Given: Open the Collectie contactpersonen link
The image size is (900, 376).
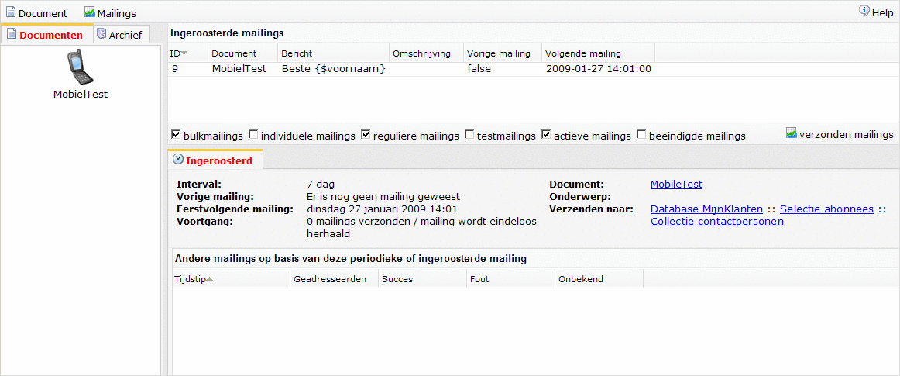Looking at the screenshot, I should tap(716, 222).
